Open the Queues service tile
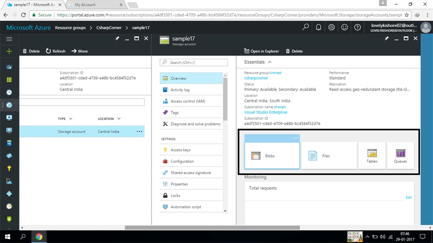This screenshot has height=243, width=433. [x=400, y=156]
